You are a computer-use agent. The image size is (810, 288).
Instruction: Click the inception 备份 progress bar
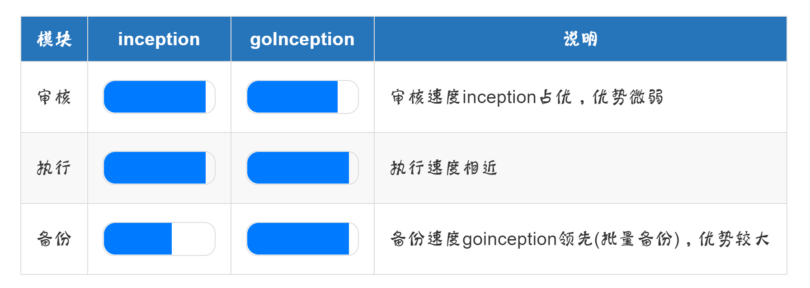point(159,239)
